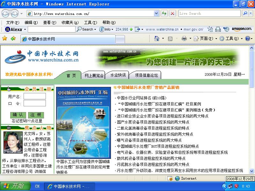Screen dimensions: 255x191
Task: Open the 国产水泵设备项目进程监控系统的两大特点 link
Action: (x=153, y=122)
